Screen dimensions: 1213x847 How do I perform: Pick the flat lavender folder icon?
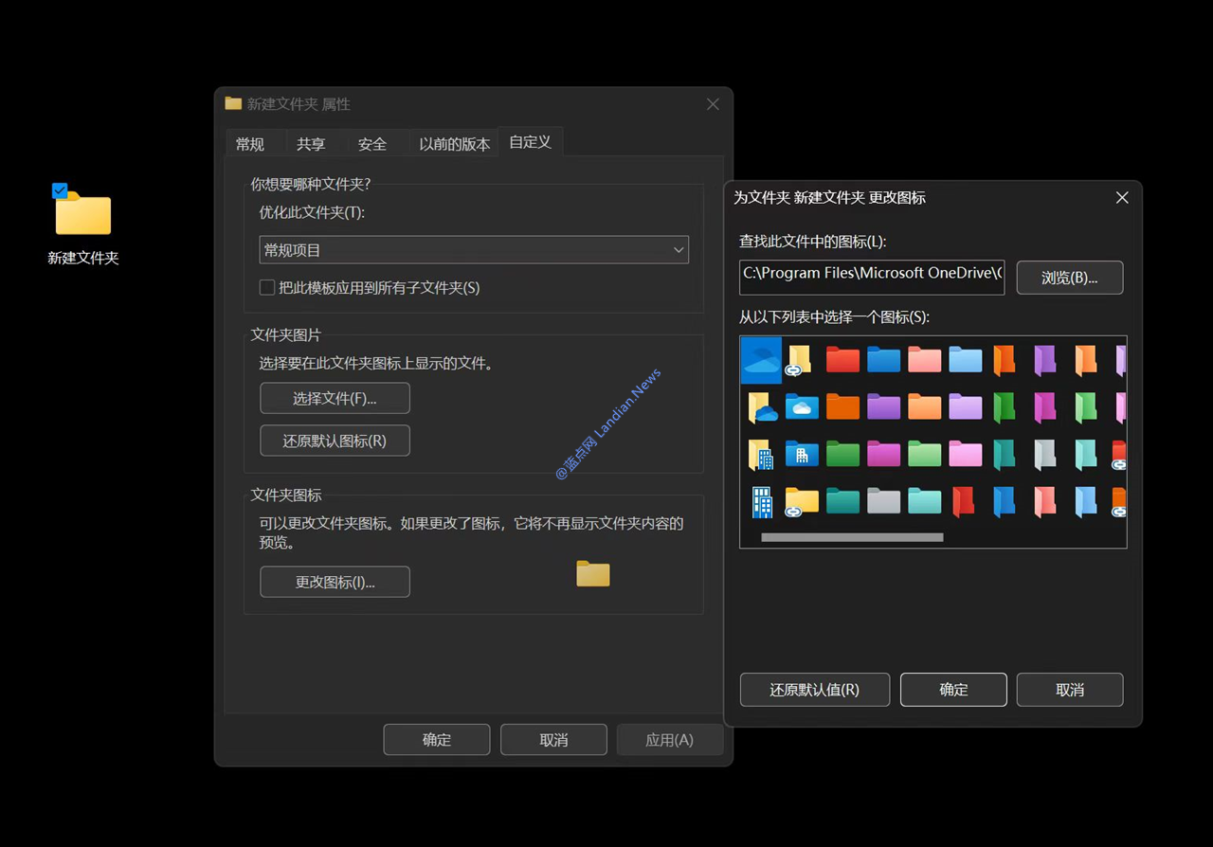(965, 407)
